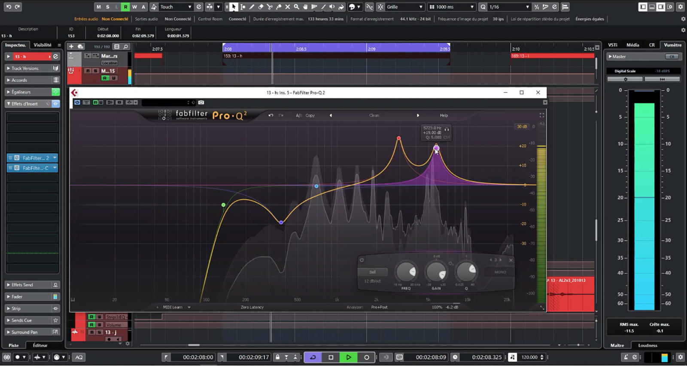Screen dimensions: 687x366
Task: Click the Zero Latency processing mode
Action: click(252, 307)
